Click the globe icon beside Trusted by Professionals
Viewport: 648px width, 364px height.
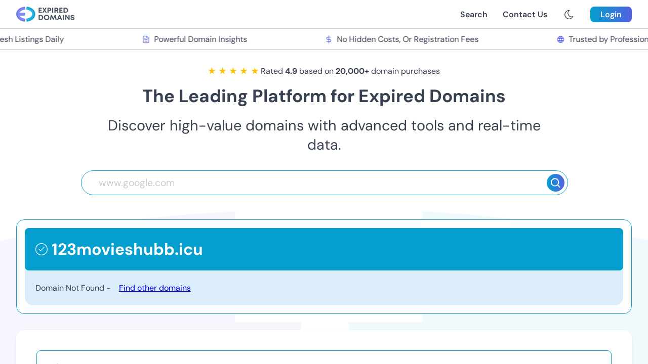point(560,39)
